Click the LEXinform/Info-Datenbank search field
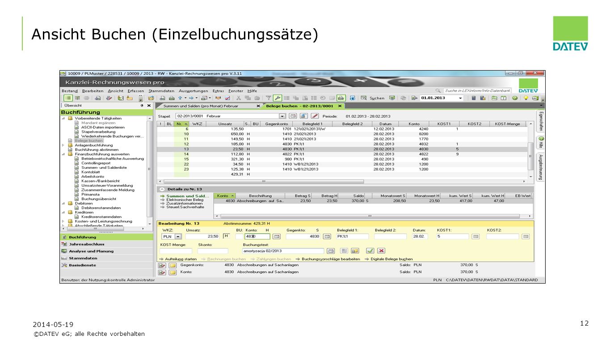The height and width of the screenshot is (343, 610). [477, 91]
